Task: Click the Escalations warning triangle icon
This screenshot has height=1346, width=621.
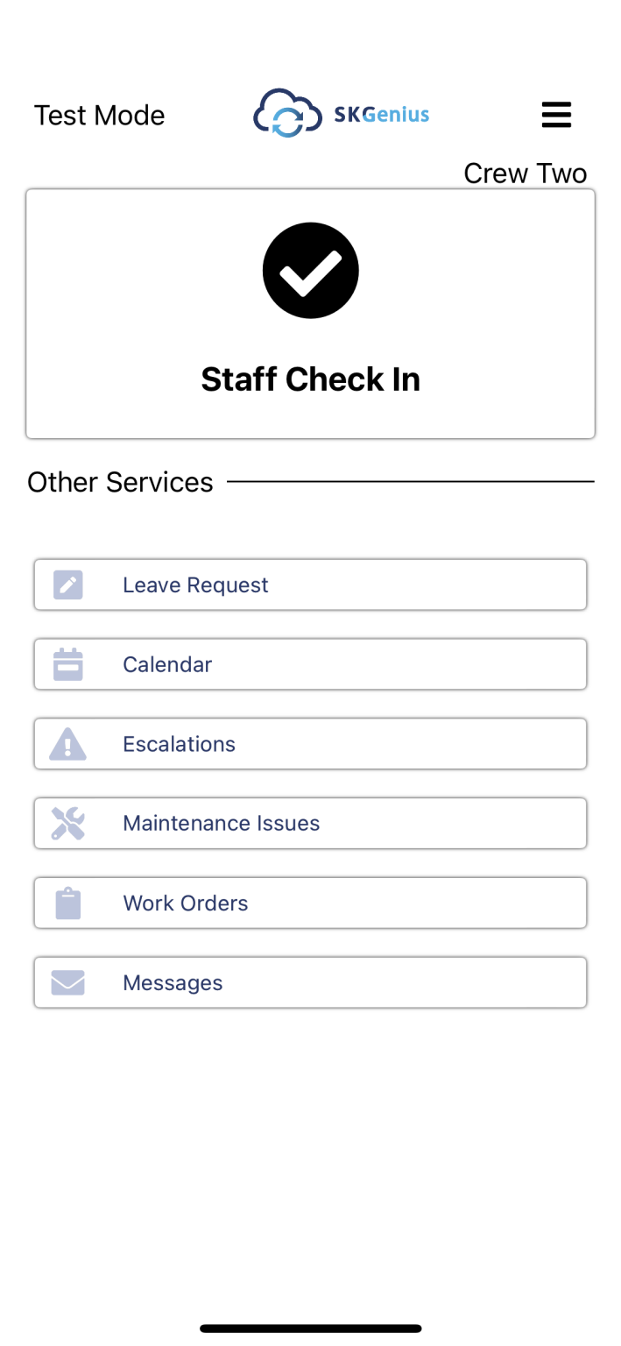Action: 68,743
